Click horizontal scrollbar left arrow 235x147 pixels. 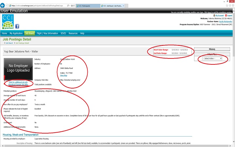tap(3, 146)
